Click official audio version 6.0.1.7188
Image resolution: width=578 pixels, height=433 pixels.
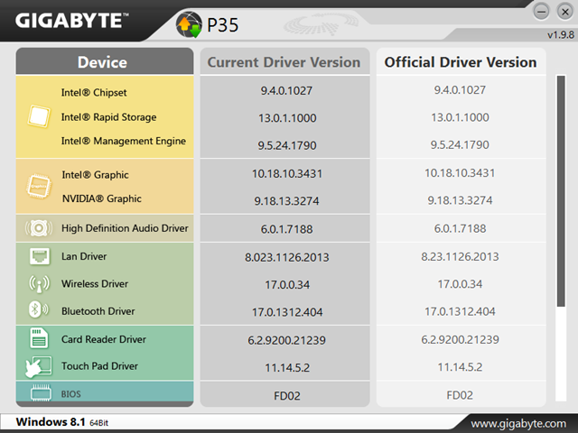(x=460, y=228)
